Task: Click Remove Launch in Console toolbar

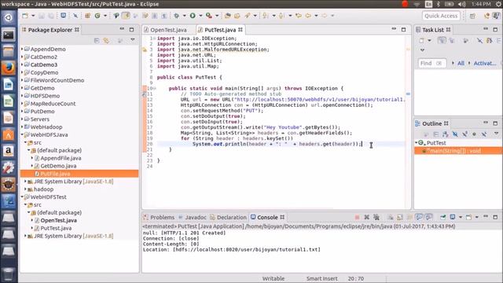Action: click(367, 217)
